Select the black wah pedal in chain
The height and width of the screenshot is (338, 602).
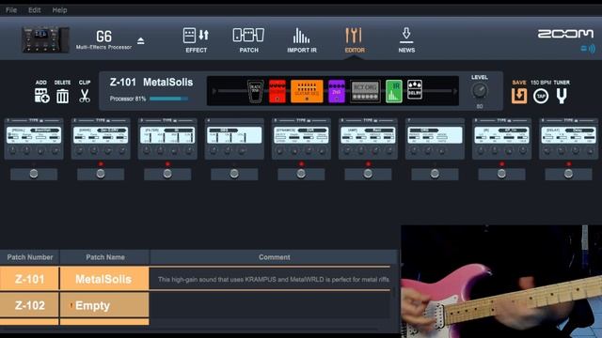[x=255, y=91]
